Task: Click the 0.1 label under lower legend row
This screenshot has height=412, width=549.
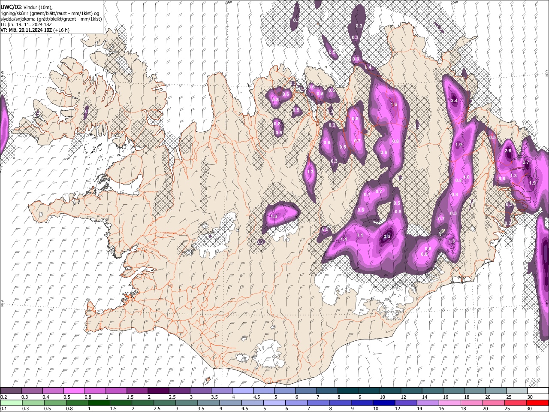Action: tap(3, 409)
